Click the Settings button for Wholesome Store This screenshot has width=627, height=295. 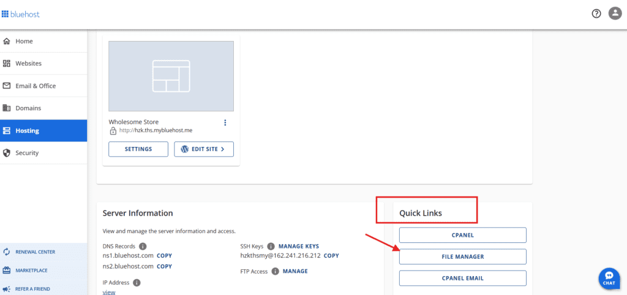click(x=138, y=149)
